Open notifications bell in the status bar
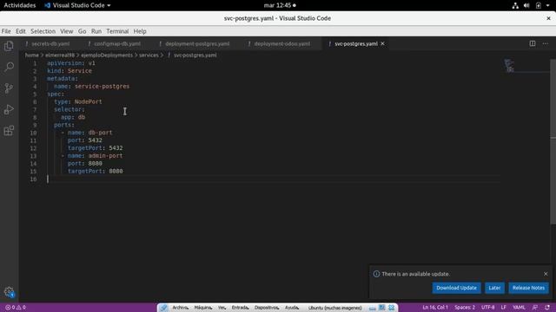Screen dimensions: 556x312 547,308
